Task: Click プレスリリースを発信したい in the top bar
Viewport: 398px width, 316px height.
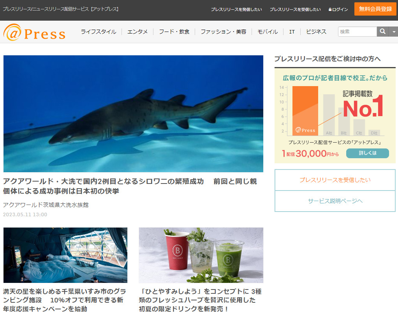Action: pyautogui.click(x=236, y=9)
